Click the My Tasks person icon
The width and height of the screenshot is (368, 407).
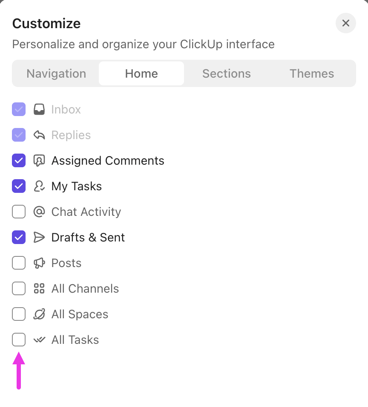pos(39,186)
